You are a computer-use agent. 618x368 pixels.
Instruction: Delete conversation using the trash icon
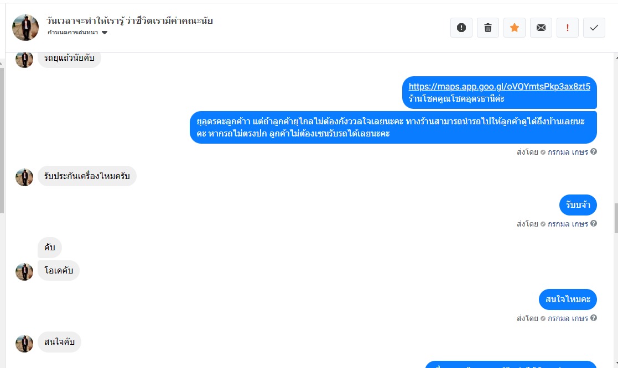[487, 28]
